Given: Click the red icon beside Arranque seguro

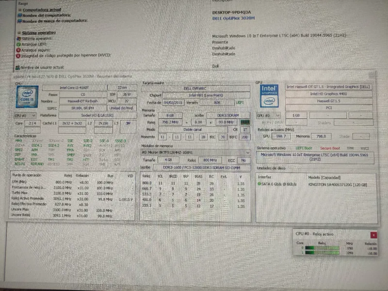Looking at the screenshot, I should 18,50.
